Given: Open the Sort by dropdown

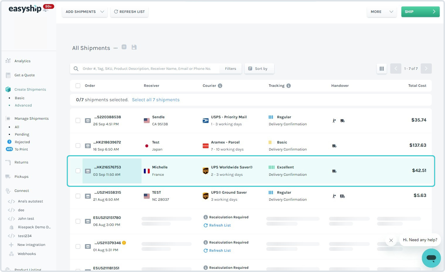Looking at the screenshot, I should [259, 69].
